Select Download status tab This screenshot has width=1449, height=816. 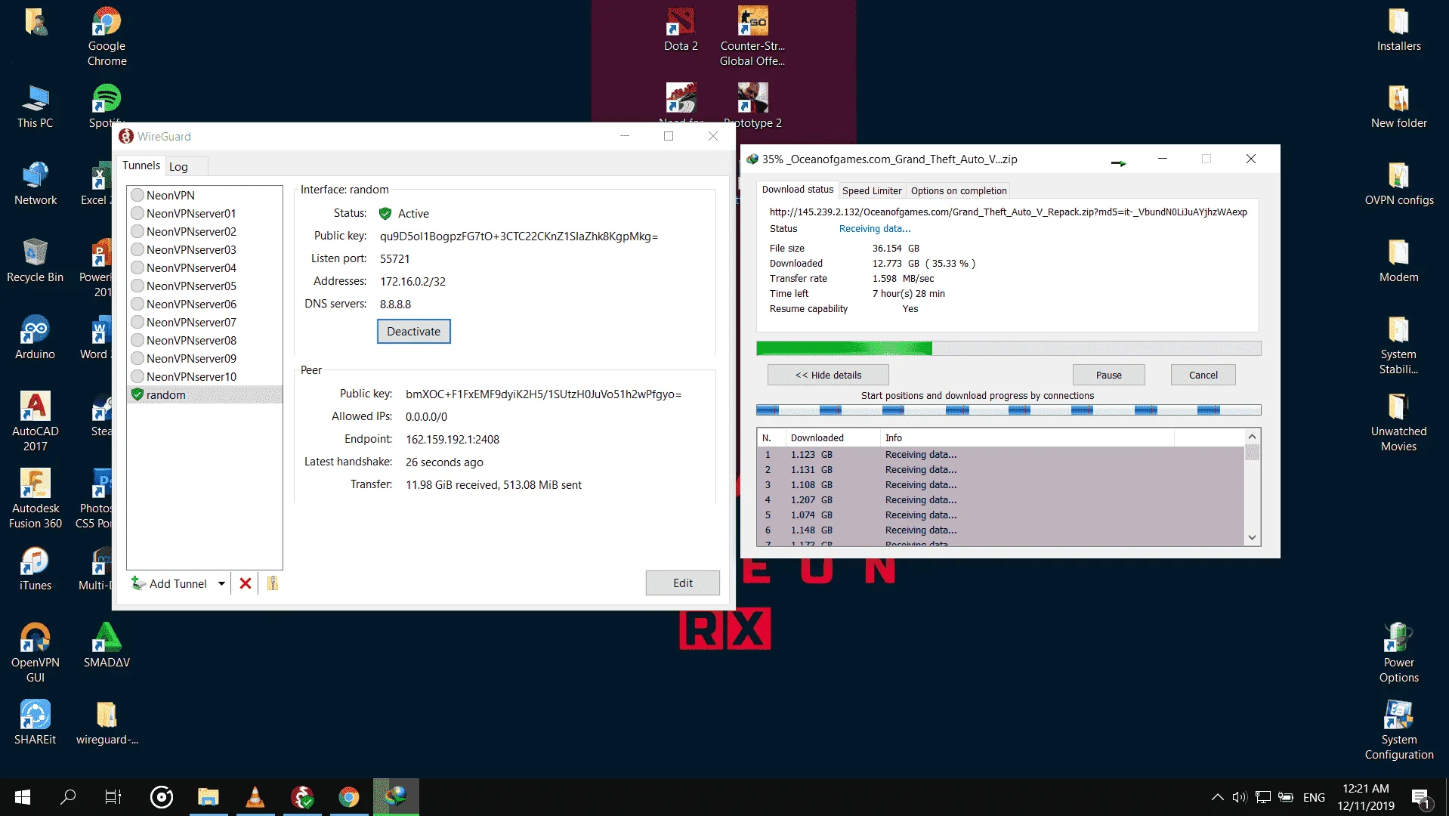pyautogui.click(x=798, y=190)
